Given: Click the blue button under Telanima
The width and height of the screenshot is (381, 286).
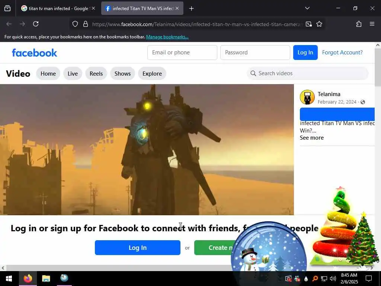Looking at the screenshot, I should 337,114.
